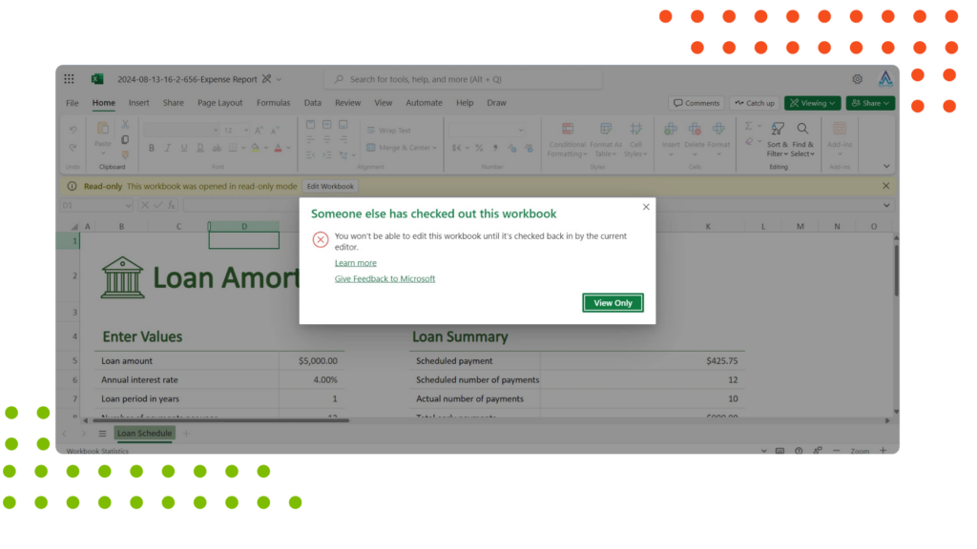Apply Percent Style number formatting
This screenshot has width=977, height=549.
[479, 148]
